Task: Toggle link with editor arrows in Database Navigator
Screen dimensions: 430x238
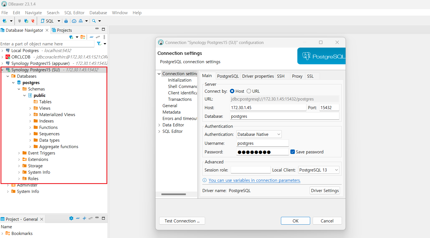Action: coord(98,37)
